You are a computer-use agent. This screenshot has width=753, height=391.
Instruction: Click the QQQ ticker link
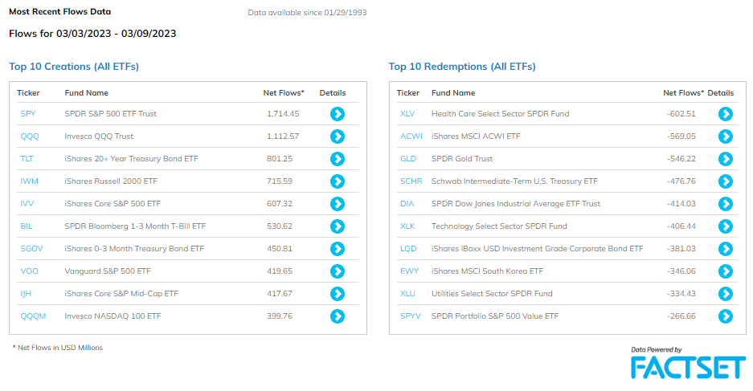coord(29,136)
